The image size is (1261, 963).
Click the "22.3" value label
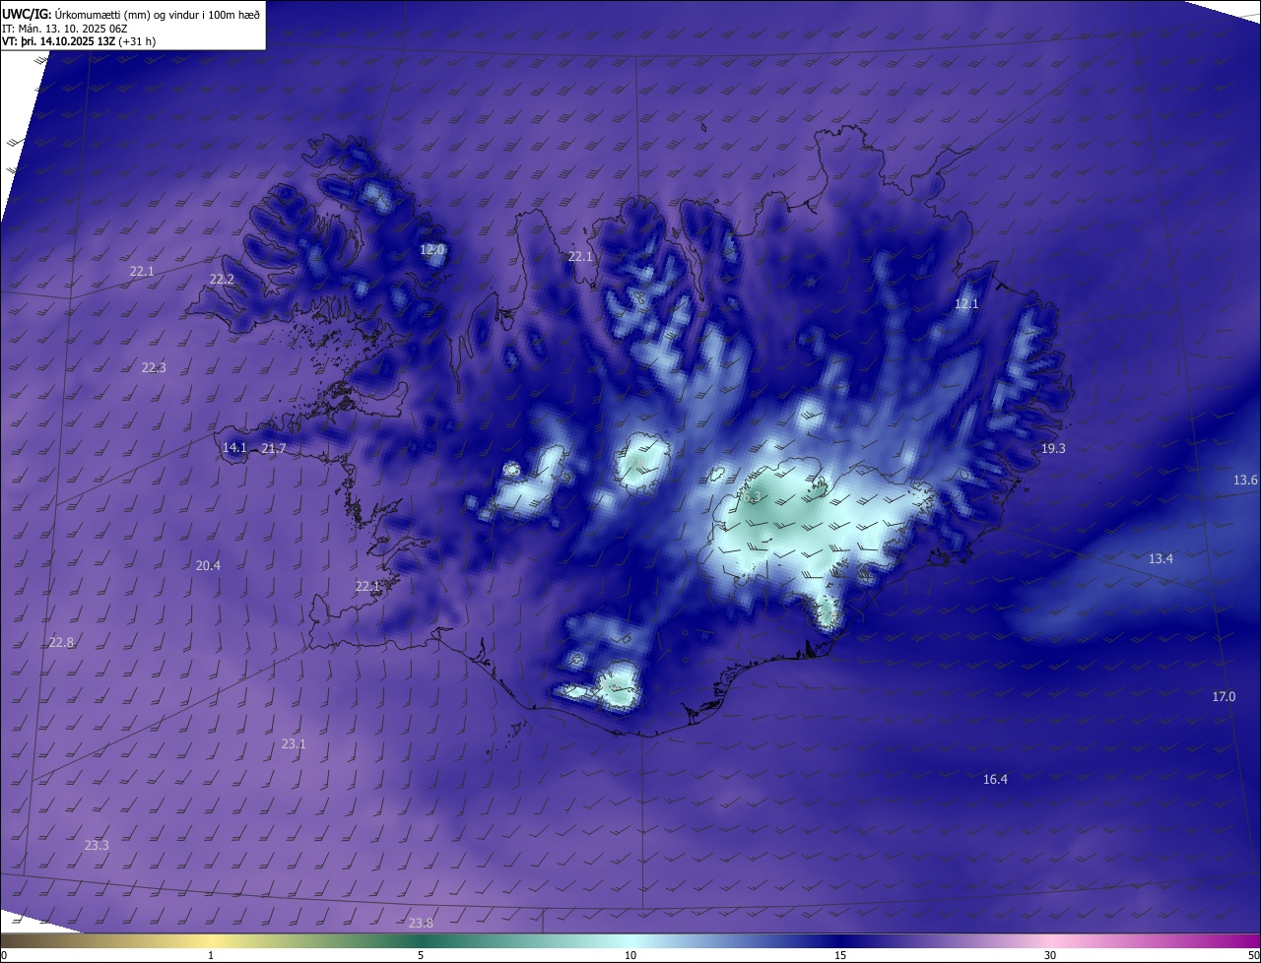click(154, 368)
